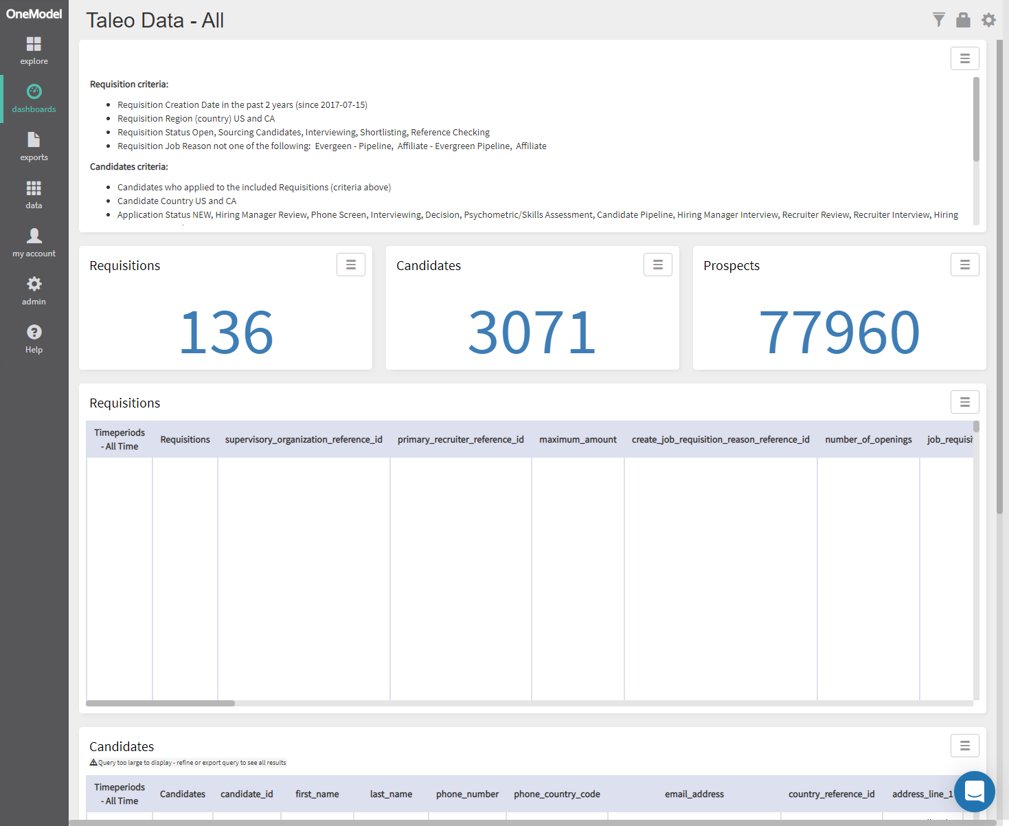This screenshot has width=1009, height=826.
Task: Click last_name column header
Action: click(391, 794)
